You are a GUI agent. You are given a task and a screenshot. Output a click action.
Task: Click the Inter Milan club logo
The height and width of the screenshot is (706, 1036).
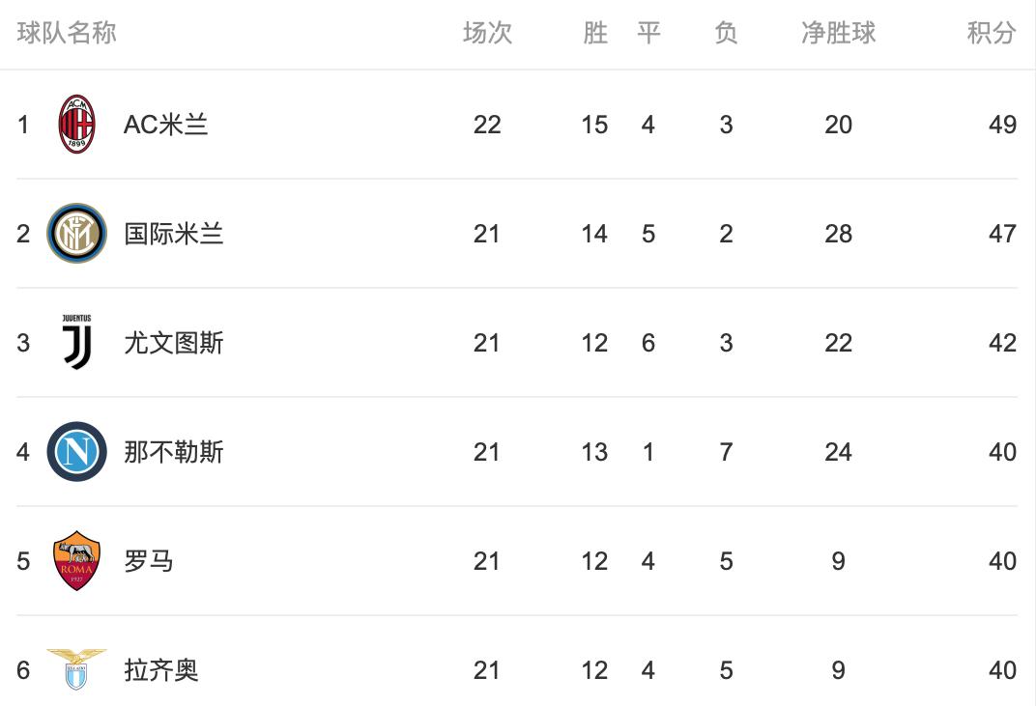click(x=76, y=234)
